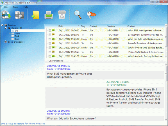Click yellow message icon for 19:39:24 row
The width and height of the screenshot is (168, 126).
point(53,52)
